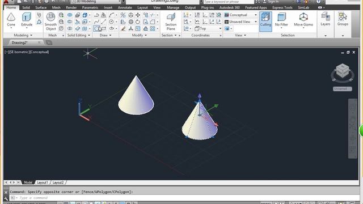
Task: Click the blue Z-axis gizmo arrow
Action: 199,96
